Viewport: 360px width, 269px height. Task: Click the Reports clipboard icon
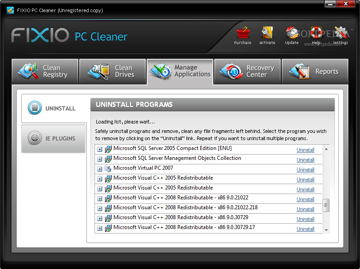300,71
